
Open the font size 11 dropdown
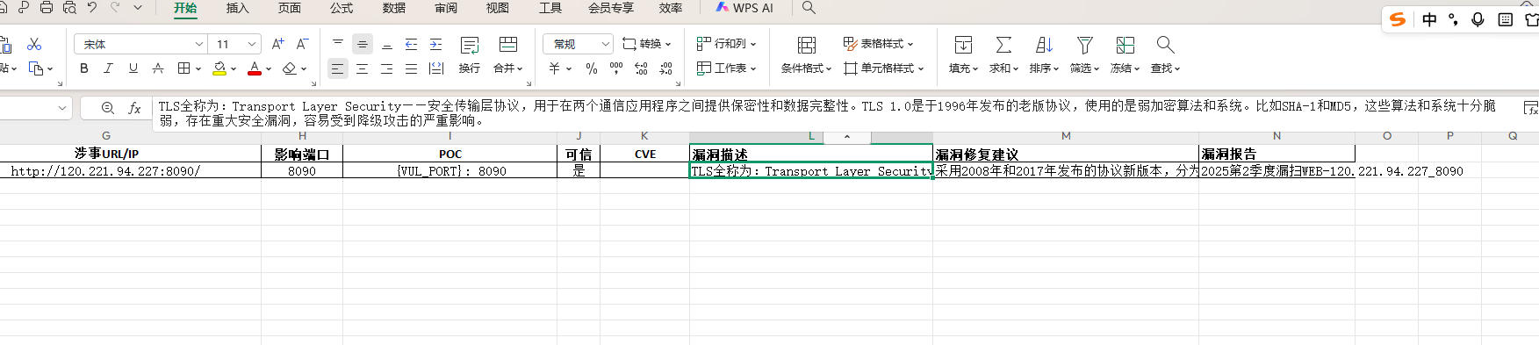(x=252, y=44)
